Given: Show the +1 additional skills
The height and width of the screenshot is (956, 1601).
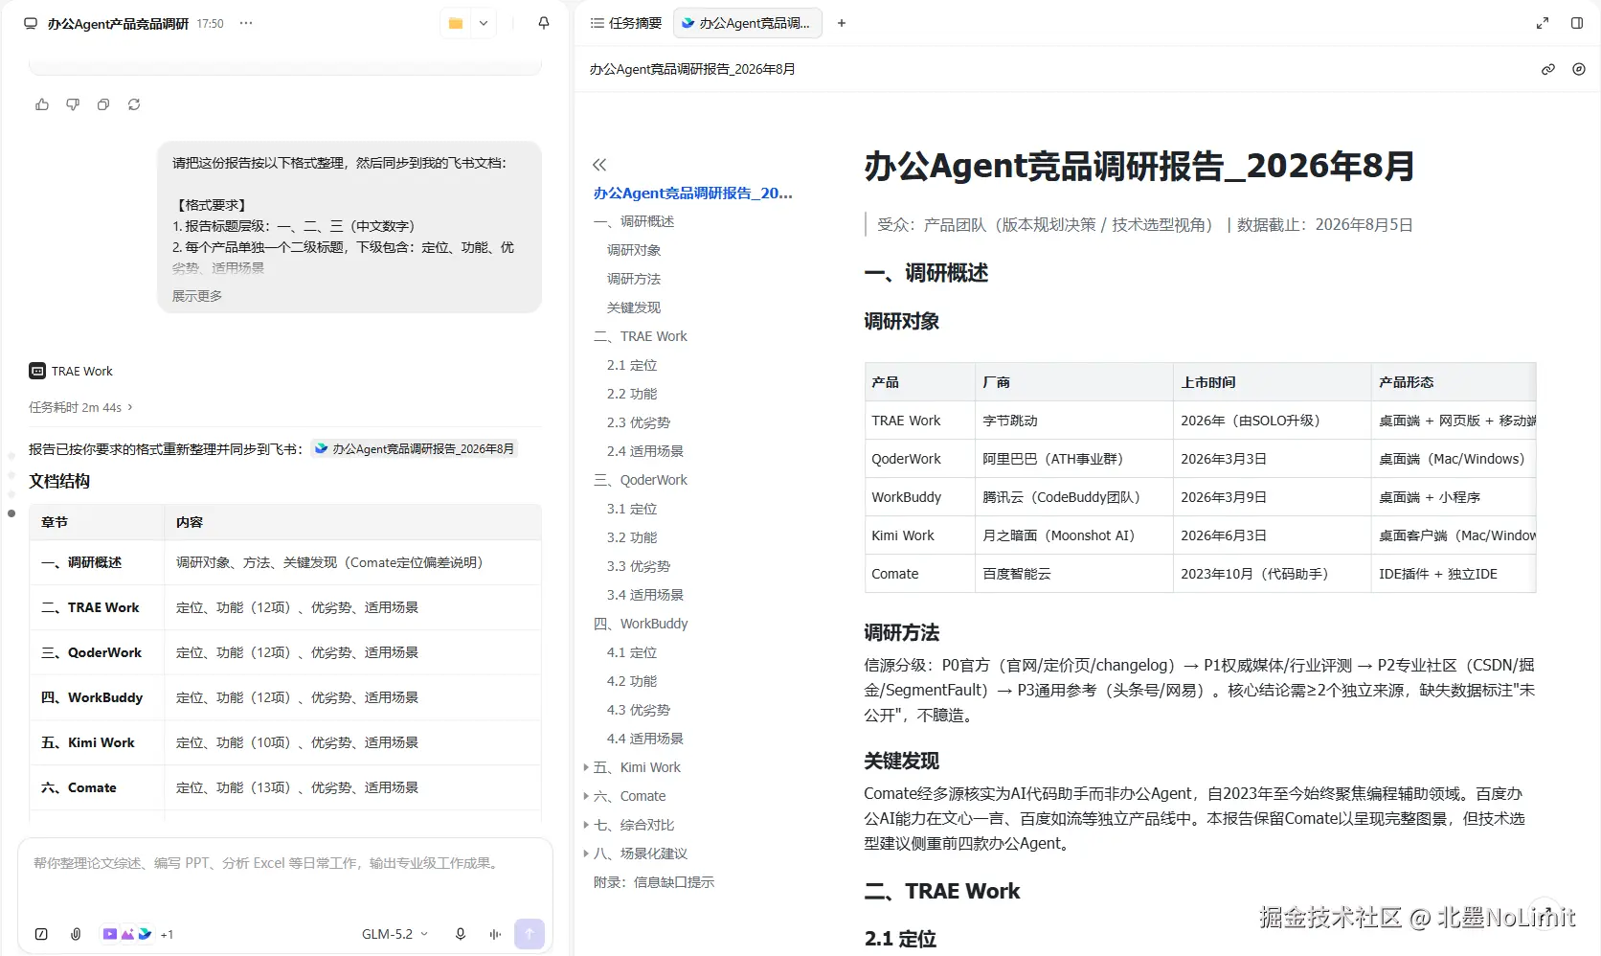Looking at the screenshot, I should point(167,935).
